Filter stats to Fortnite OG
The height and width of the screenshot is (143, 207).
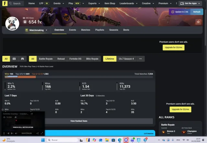[75, 59]
